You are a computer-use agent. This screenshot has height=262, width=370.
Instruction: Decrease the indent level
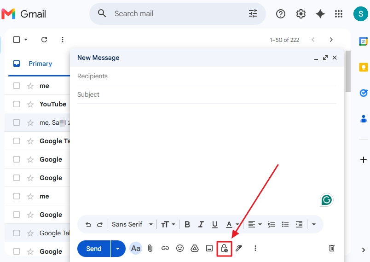[x=299, y=224]
